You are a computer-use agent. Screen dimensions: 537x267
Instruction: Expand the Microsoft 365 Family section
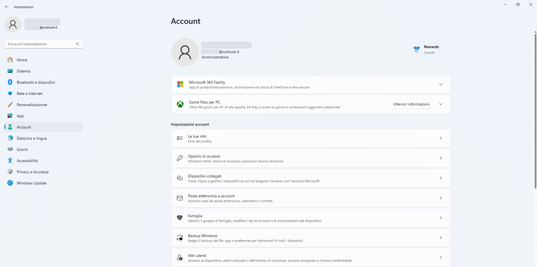pyautogui.click(x=440, y=84)
